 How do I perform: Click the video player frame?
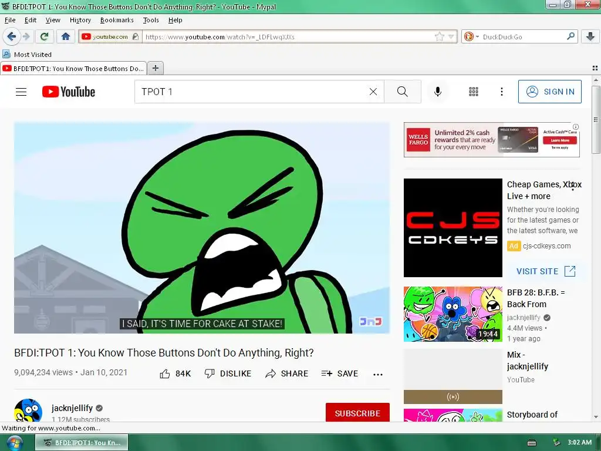point(202,227)
